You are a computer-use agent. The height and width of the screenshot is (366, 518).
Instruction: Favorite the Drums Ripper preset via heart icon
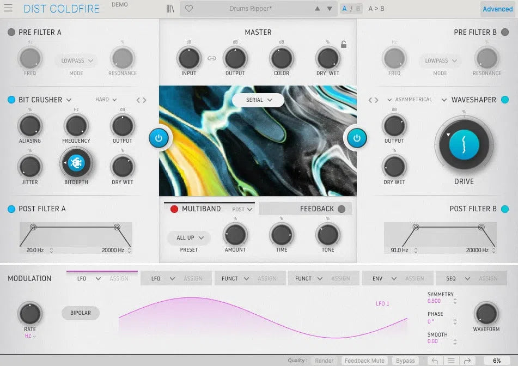188,9
